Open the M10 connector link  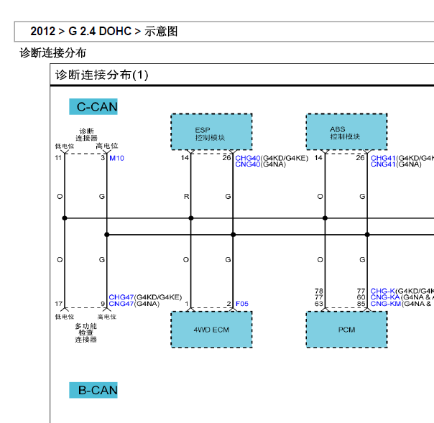pos(116,158)
